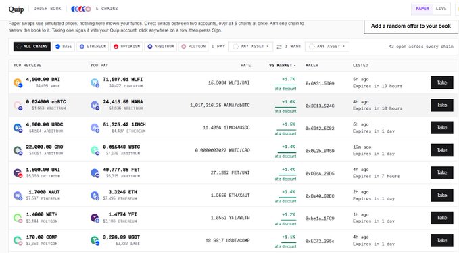Open the I WANT any asset dropdown
459x253 pixels.
[327, 47]
